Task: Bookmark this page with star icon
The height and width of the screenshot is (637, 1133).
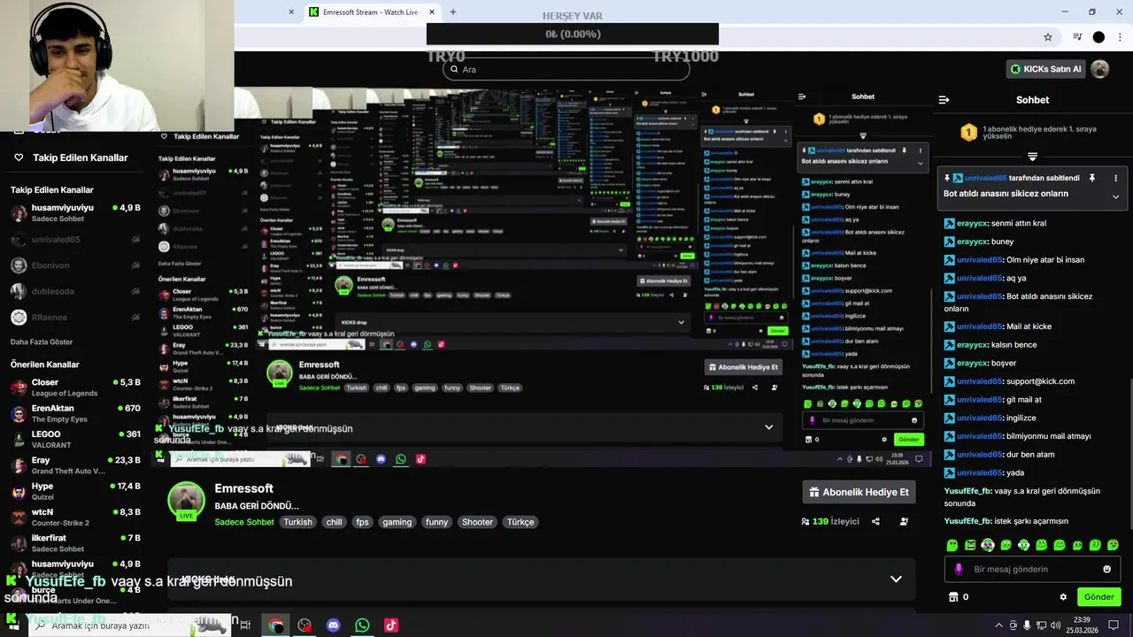Action: point(1048,37)
